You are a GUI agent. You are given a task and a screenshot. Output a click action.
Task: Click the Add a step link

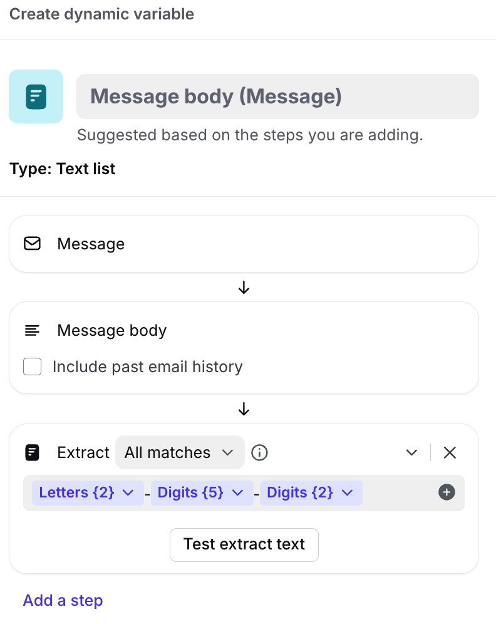coord(63,600)
